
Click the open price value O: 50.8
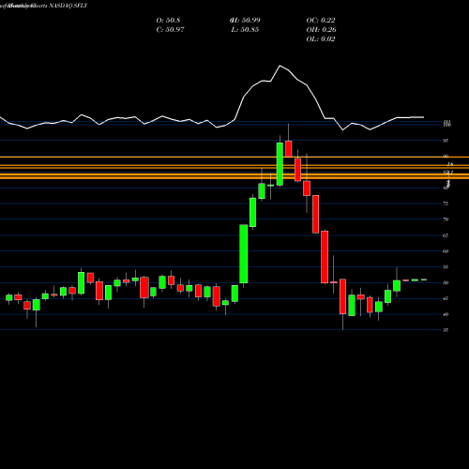pos(168,21)
